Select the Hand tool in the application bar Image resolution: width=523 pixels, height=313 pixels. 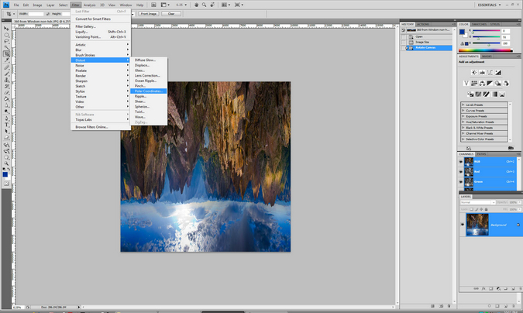(196, 5)
